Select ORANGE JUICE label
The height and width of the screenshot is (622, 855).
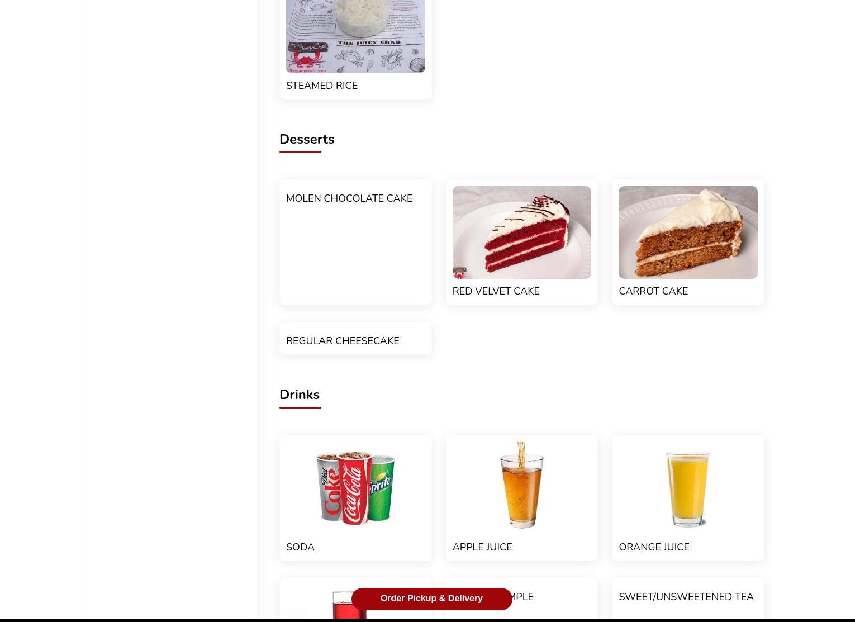(654, 547)
